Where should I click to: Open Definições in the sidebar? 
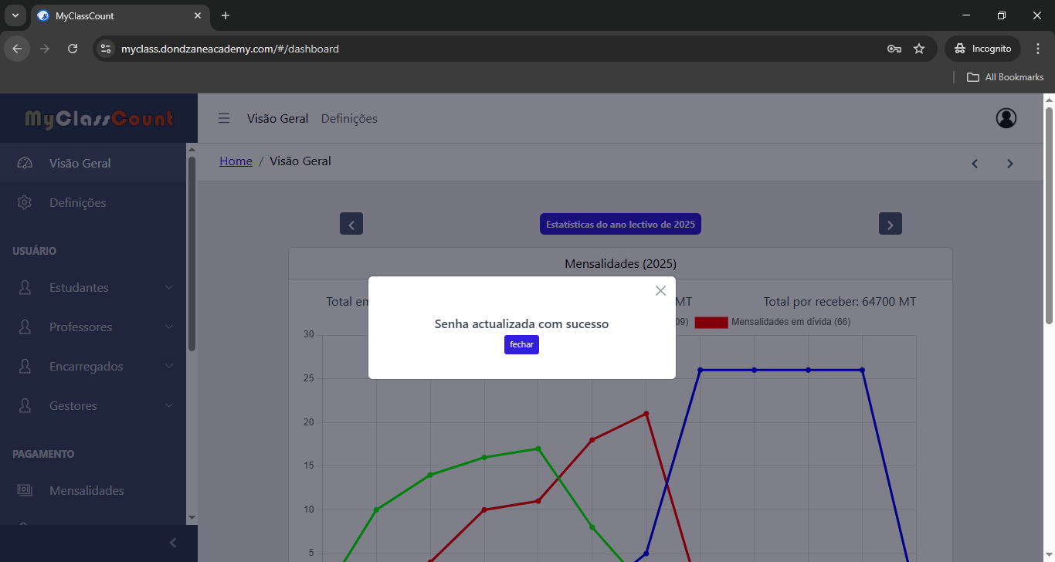click(x=77, y=203)
